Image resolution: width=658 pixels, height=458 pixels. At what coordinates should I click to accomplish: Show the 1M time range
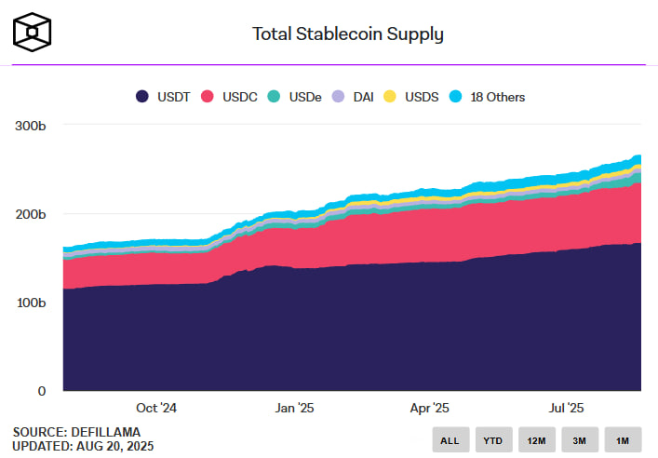point(623,439)
